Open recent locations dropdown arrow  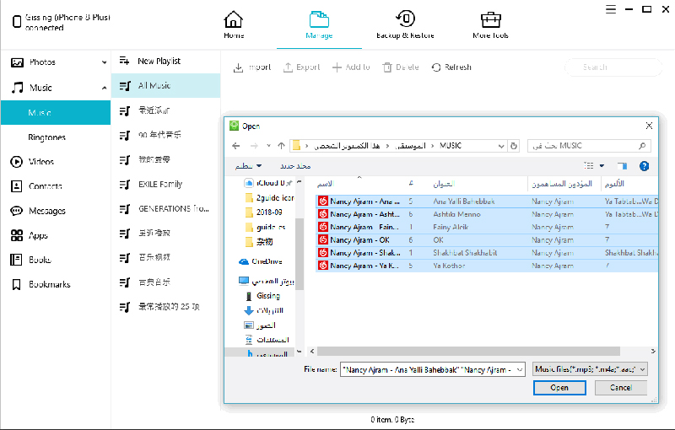click(x=268, y=146)
